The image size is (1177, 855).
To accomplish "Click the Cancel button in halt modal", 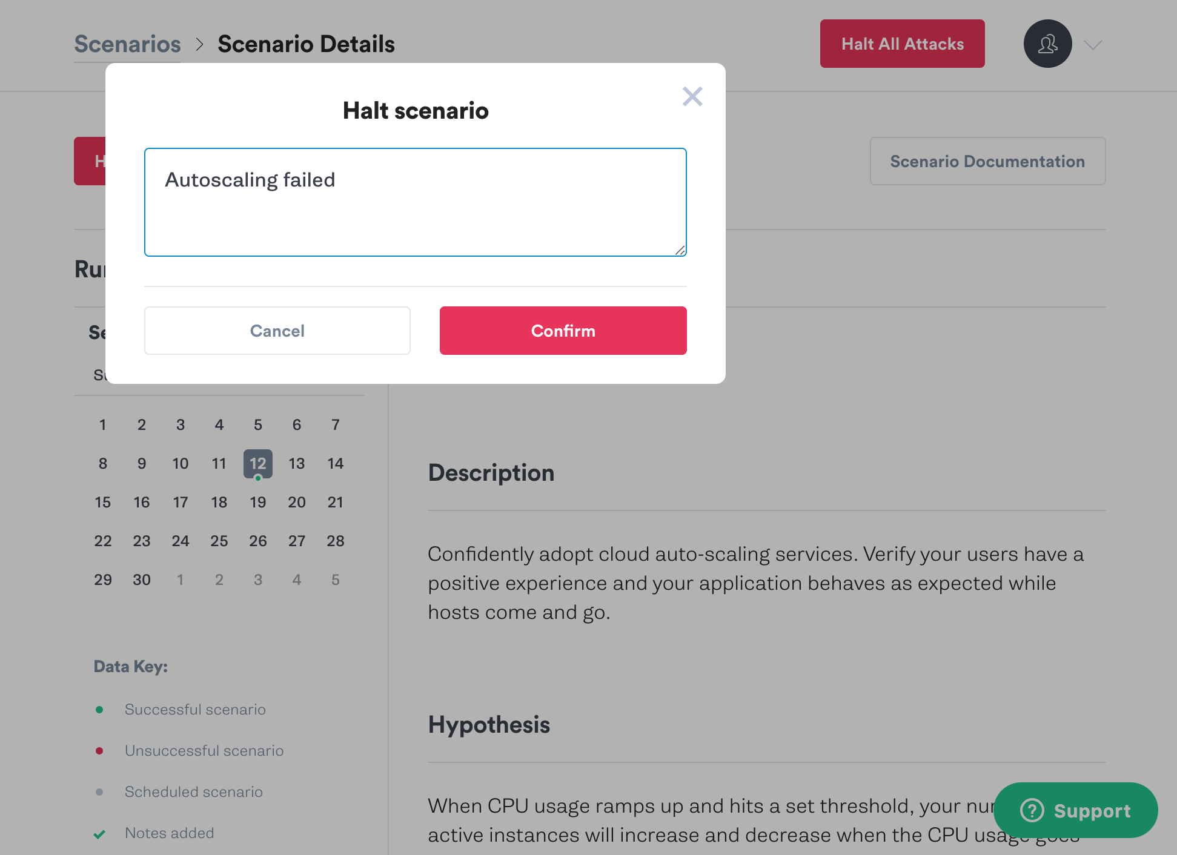I will [277, 330].
